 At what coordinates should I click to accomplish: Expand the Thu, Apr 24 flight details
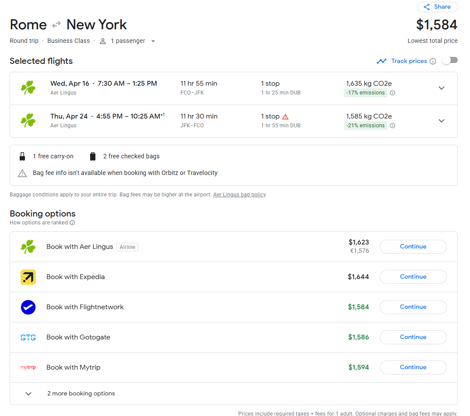(441, 121)
